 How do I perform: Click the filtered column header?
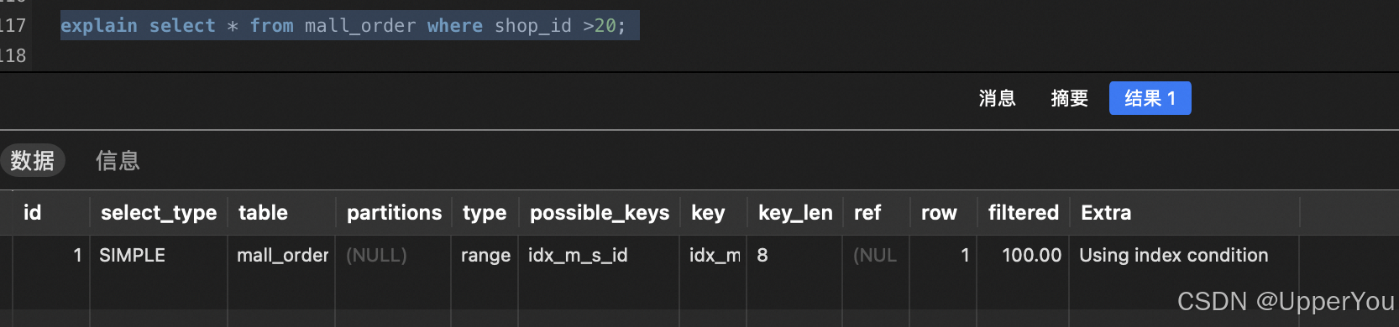[x=1023, y=213]
